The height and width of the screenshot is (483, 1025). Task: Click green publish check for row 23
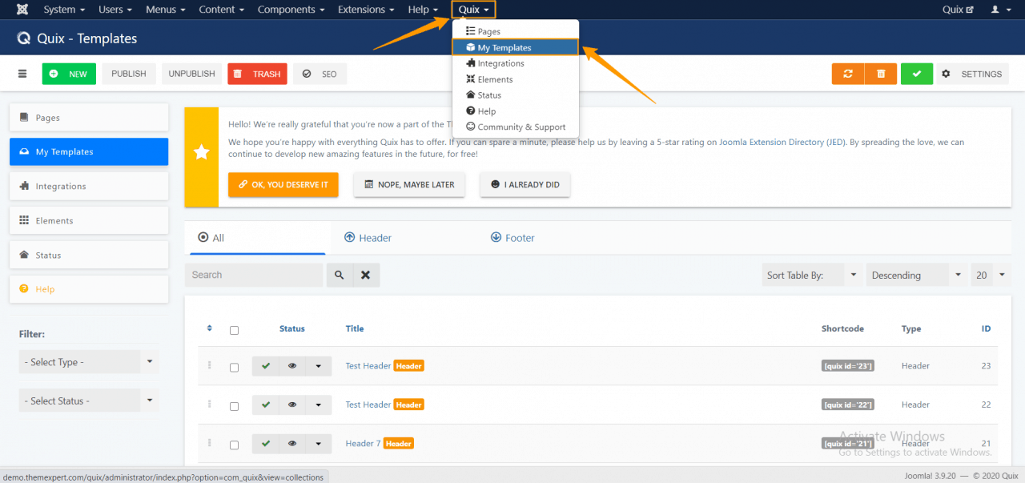(x=266, y=366)
